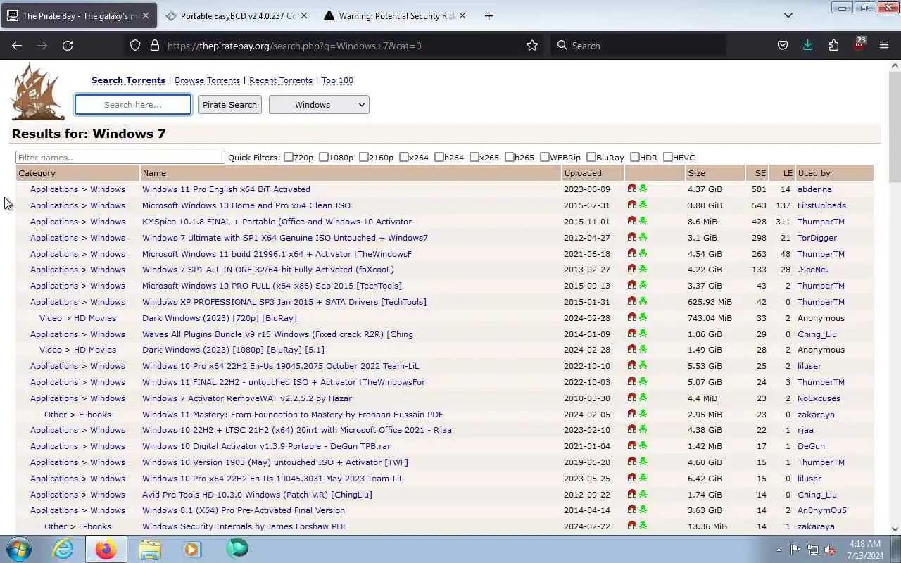Viewport: 901px width, 563px height.
Task: Close the Warning: Potential Security Risk tab
Action: 462,15
